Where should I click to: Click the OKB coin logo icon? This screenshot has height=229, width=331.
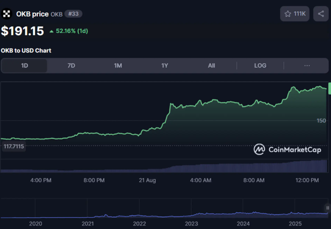(x=6, y=14)
